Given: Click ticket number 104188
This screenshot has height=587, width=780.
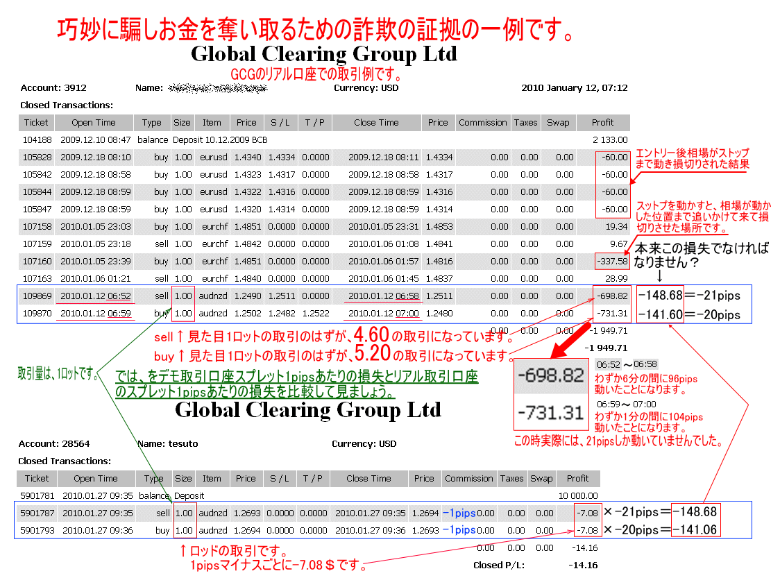Looking at the screenshot, I should tap(37, 139).
